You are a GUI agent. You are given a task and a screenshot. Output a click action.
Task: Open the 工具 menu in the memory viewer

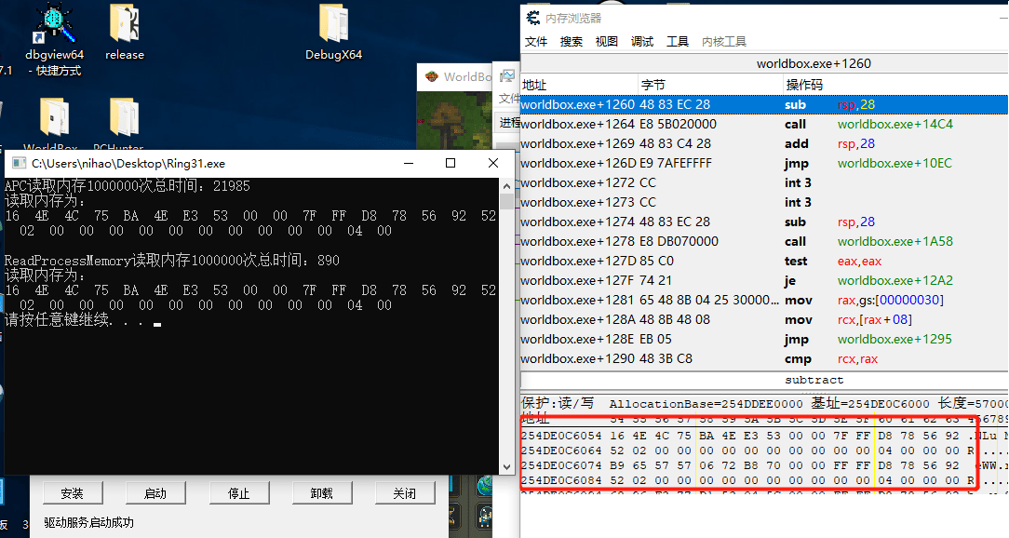click(x=678, y=42)
